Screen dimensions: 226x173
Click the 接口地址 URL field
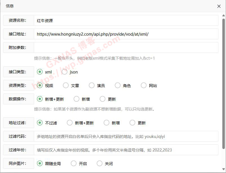(x=126, y=34)
